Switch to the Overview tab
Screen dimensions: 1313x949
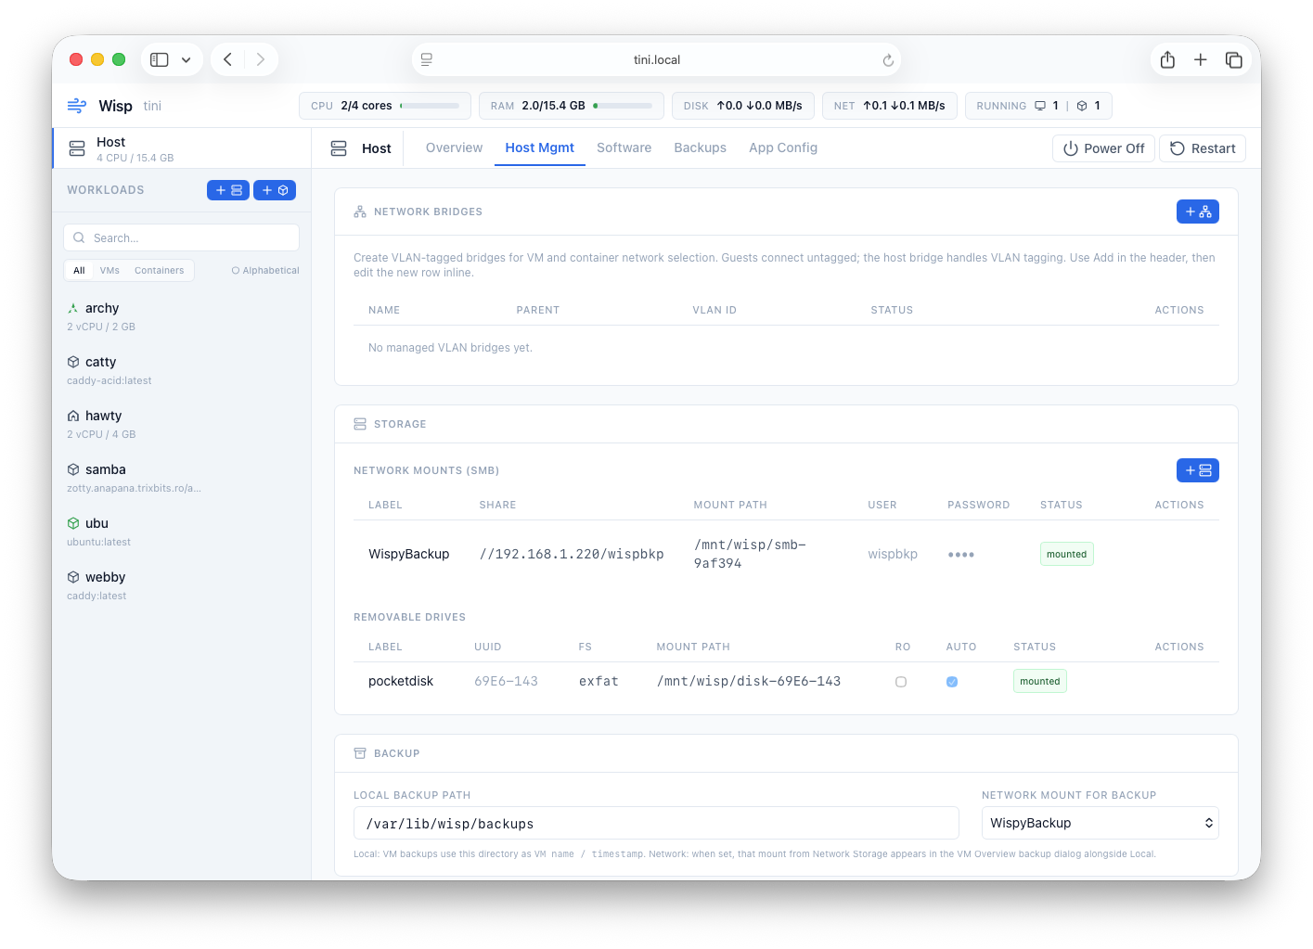pos(454,147)
